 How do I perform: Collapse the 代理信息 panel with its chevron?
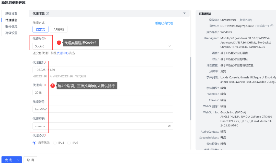184,13
